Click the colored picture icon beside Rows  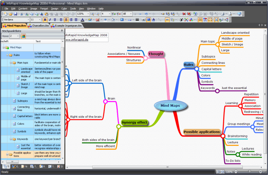pos(24,36)
